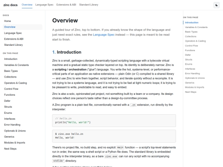The height and width of the screenshot is (167, 223).
Task: Select Control Flow in right table of contents
Action: pyautogui.click(x=192, y=46)
